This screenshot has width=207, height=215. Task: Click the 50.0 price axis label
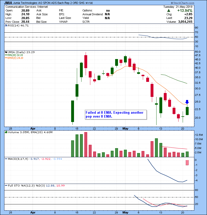pyautogui.click(x=198, y=52)
